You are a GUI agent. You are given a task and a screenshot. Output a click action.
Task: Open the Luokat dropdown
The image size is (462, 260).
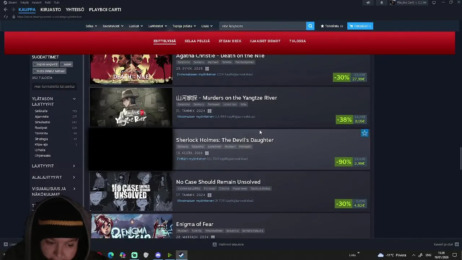(136, 26)
